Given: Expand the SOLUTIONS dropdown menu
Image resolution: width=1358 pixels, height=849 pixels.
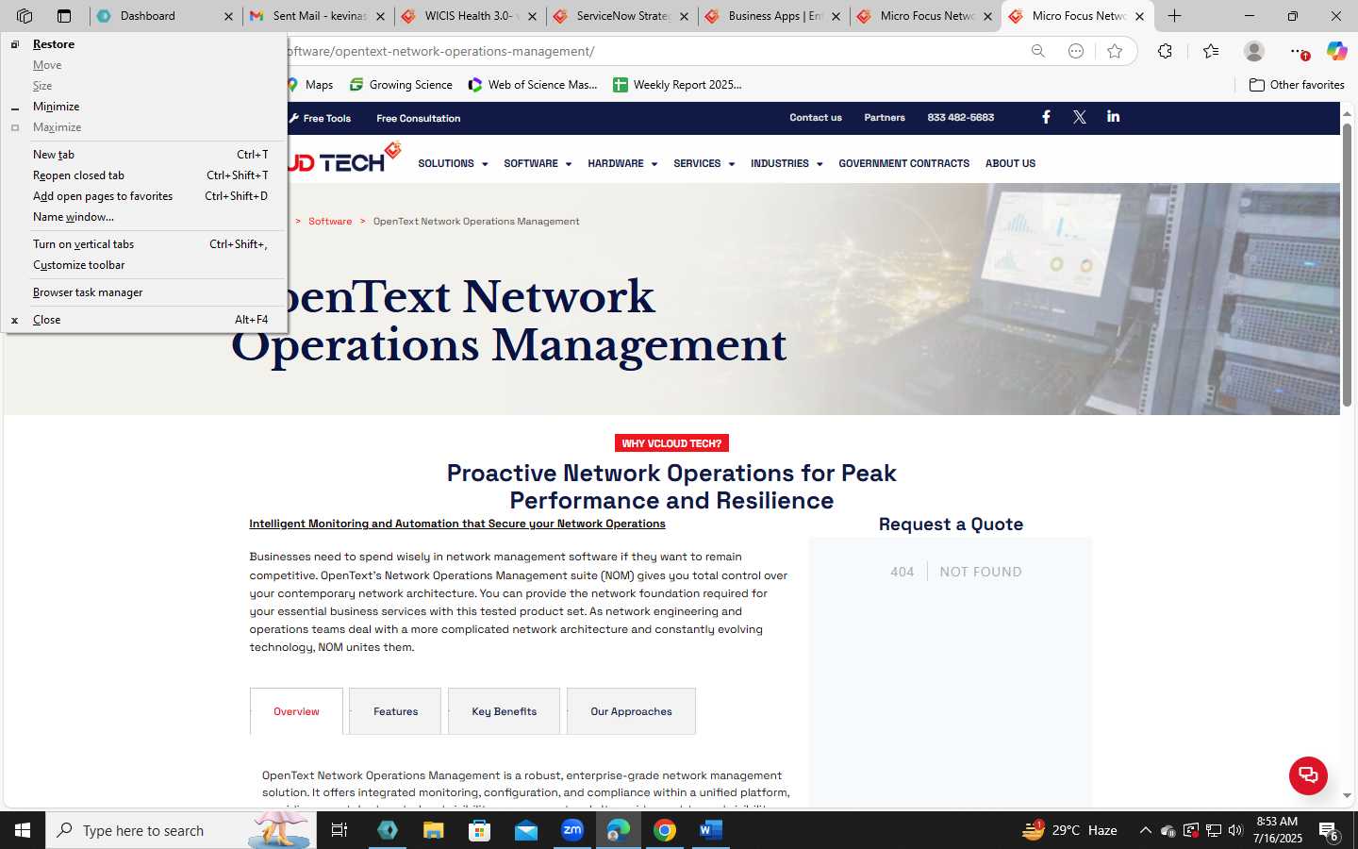Looking at the screenshot, I should [453, 164].
